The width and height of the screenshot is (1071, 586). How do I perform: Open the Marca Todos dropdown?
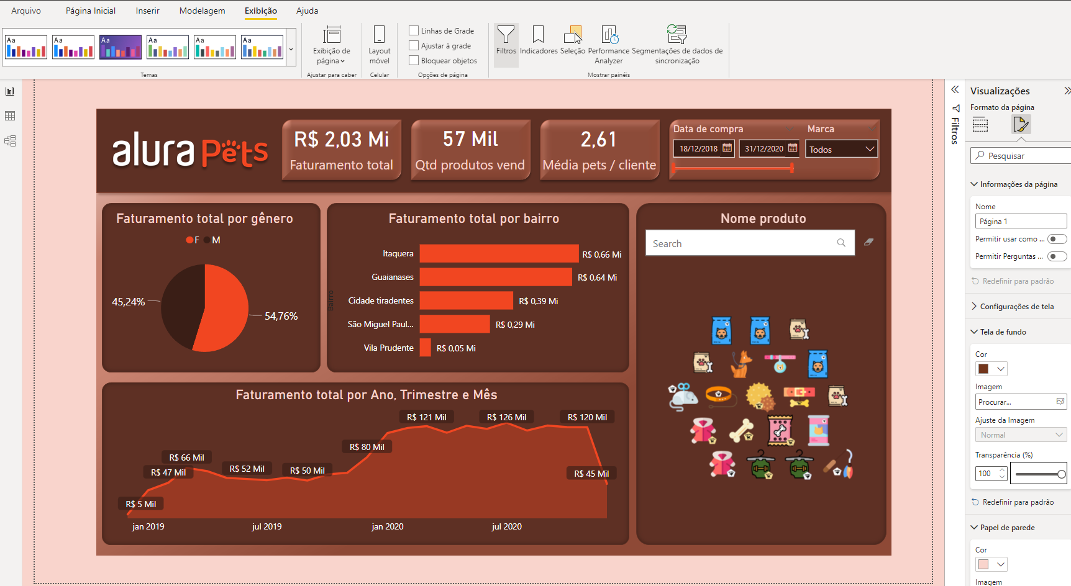(x=841, y=149)
